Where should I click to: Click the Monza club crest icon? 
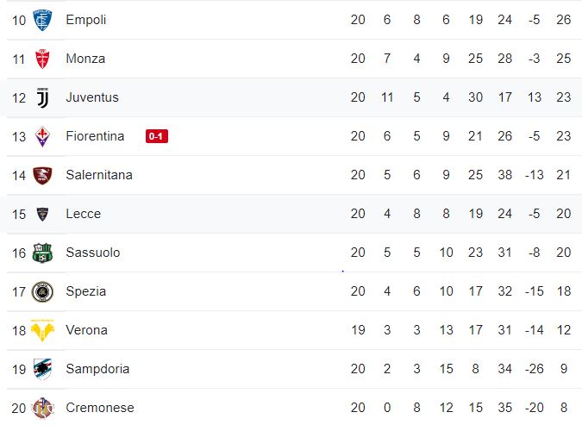(x=42, y=59)
